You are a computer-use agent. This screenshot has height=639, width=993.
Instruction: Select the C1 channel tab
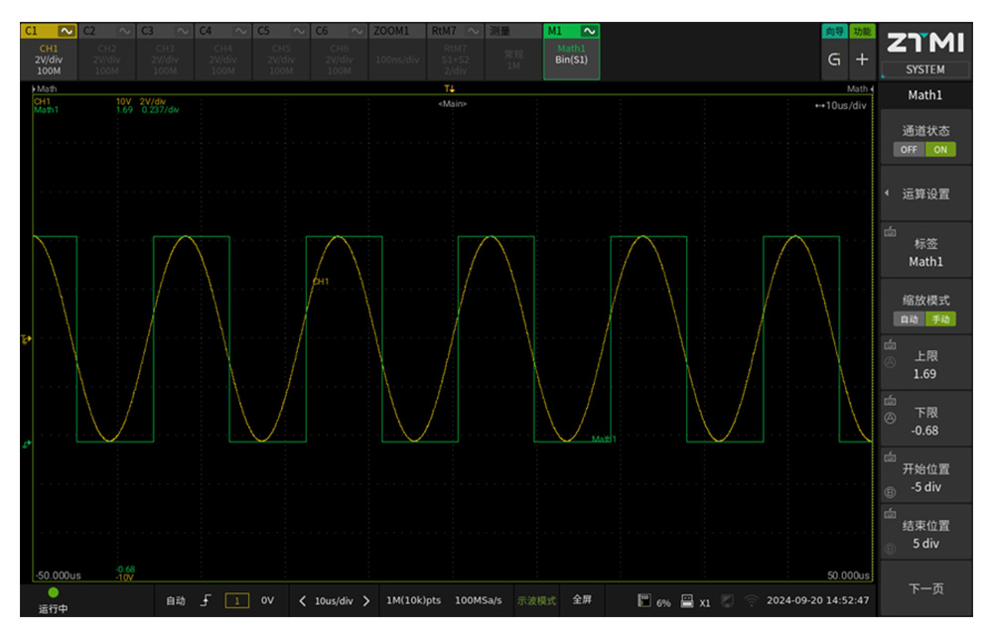(x=49, y=31)
